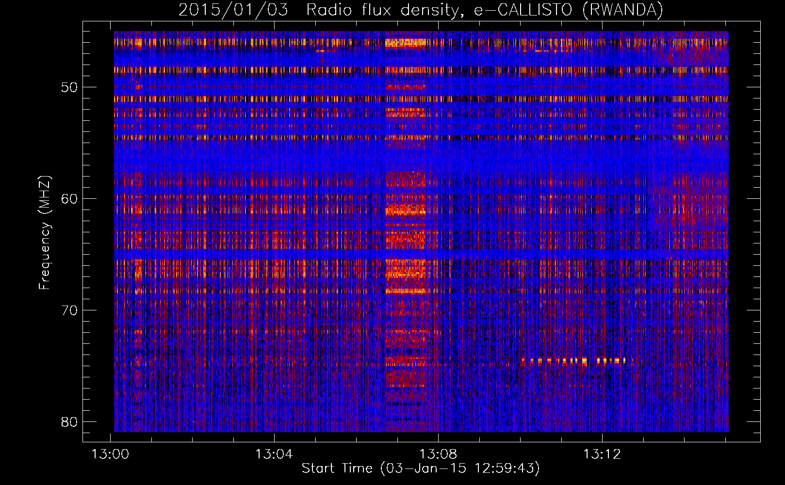Click the '50' frequency tick label
The height and width of the screenshot is (485, 785).
point(69,87)
